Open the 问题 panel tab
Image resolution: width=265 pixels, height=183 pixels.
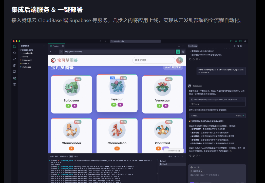coord(52,157)
